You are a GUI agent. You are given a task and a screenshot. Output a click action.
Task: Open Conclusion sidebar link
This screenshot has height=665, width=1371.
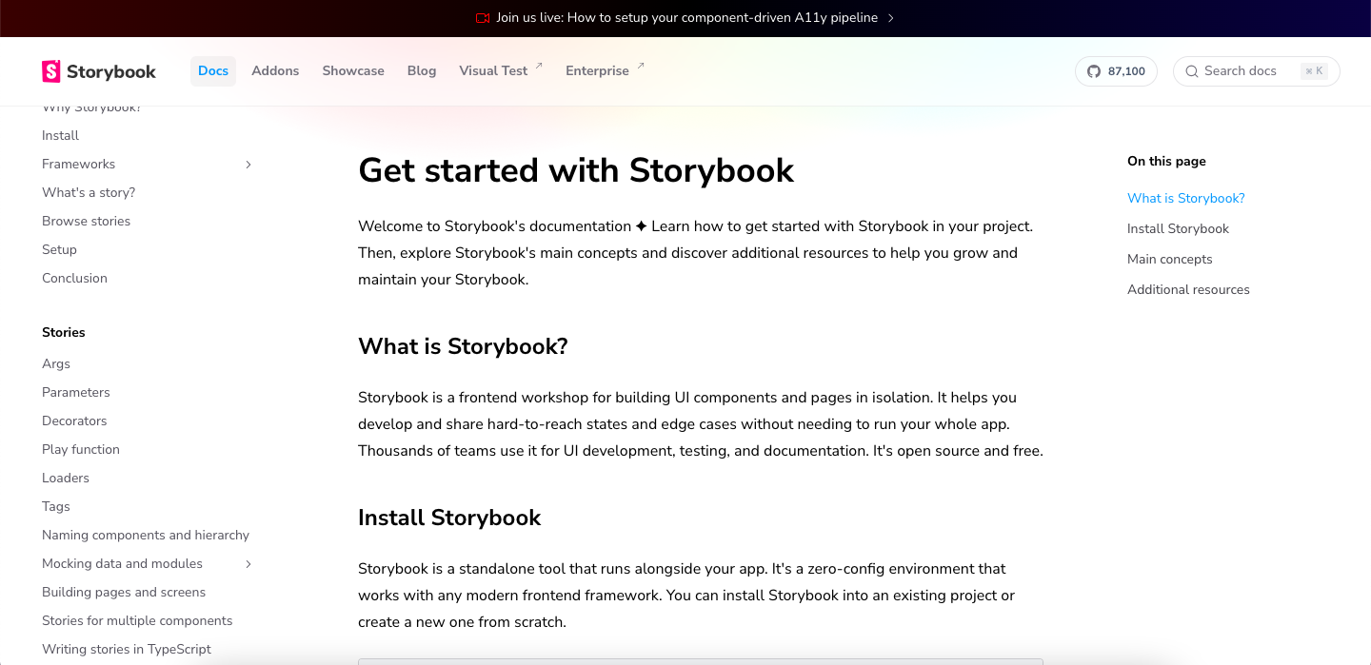[74, 279]
